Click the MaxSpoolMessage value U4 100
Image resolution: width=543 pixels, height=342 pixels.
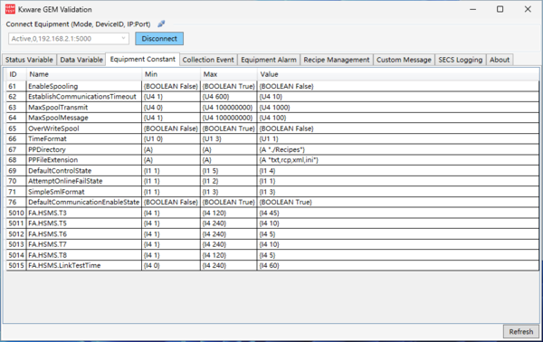coord(398,118)
